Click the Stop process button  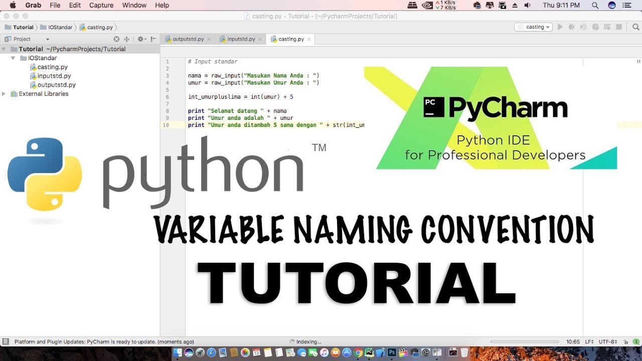(x=619, y=27)
